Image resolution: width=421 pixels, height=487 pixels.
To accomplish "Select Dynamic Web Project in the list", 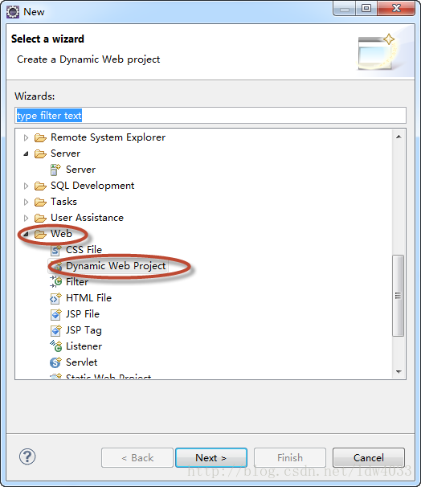I will point(116,266).
